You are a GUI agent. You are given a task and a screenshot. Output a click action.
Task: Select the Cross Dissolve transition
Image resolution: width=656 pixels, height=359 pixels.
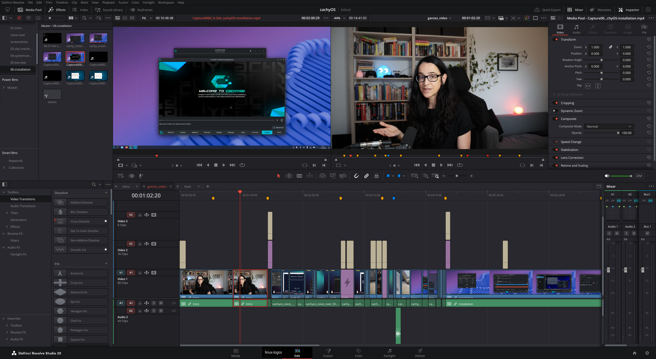[x=79, y=221]
